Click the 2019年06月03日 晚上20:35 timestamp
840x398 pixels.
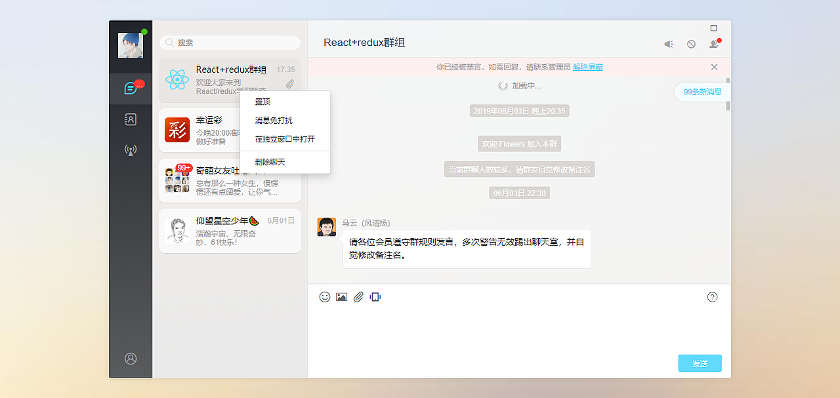pos(519,111)
